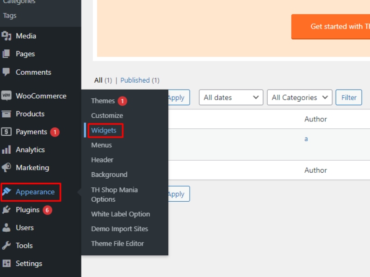Show All posts filter link
The width and height of the screenshot is (370, 277).
(98, 80)
